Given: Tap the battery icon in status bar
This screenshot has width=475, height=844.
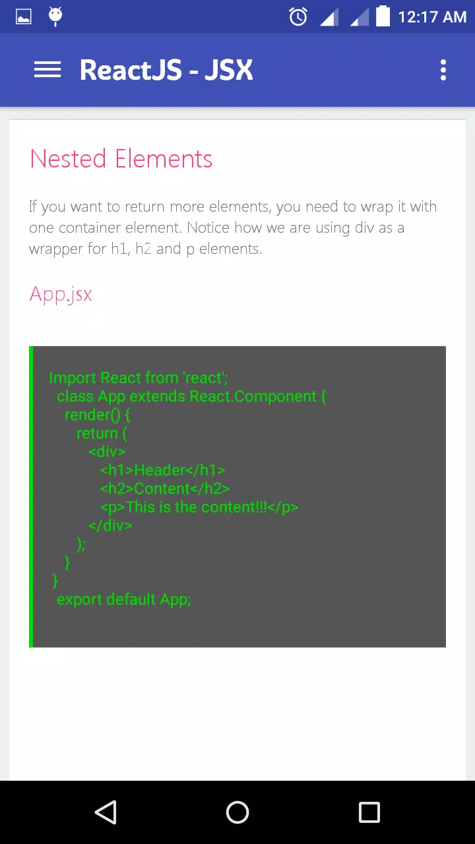Looking at the screenshot, I should coord(383,16).
